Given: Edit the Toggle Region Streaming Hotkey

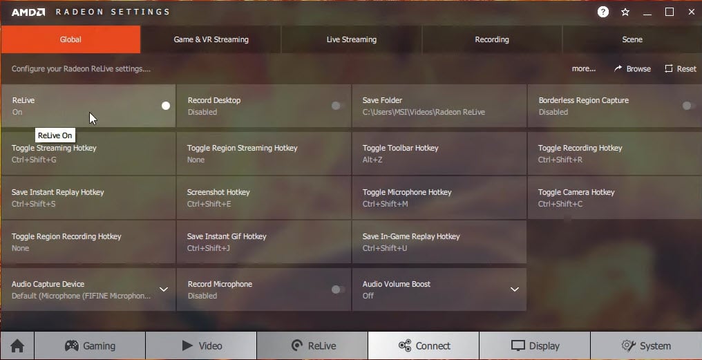Looking at the screenshot, I should click(264, 153).
